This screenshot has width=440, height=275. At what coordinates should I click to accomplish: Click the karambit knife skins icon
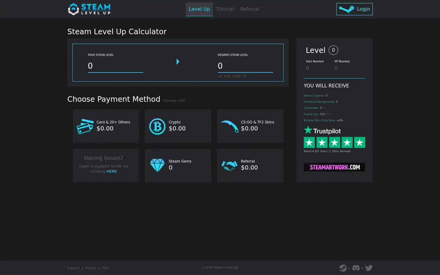229,127
